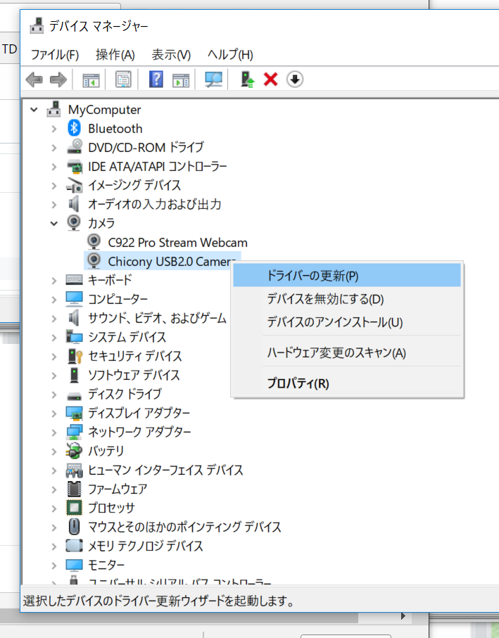
Task: Expand the メモリ テクノロジ デバイス category
Action: click(x=54, y=547)
